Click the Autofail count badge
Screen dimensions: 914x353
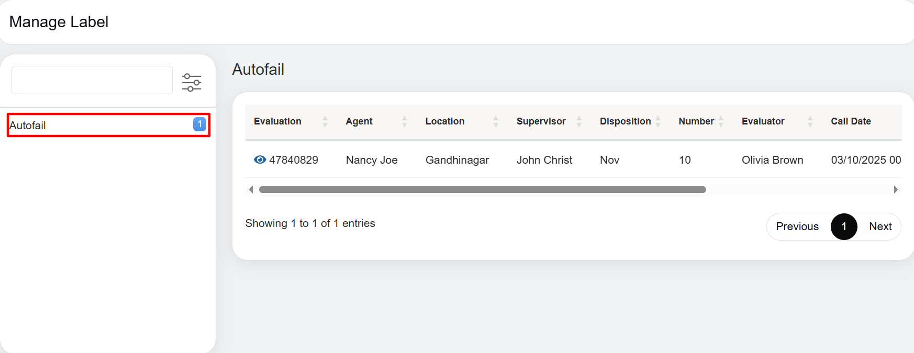pyautogui.click(x=199, y=124)
